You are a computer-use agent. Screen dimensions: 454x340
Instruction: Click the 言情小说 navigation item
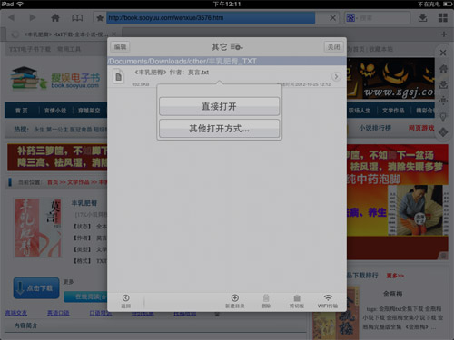coord(55,111)
